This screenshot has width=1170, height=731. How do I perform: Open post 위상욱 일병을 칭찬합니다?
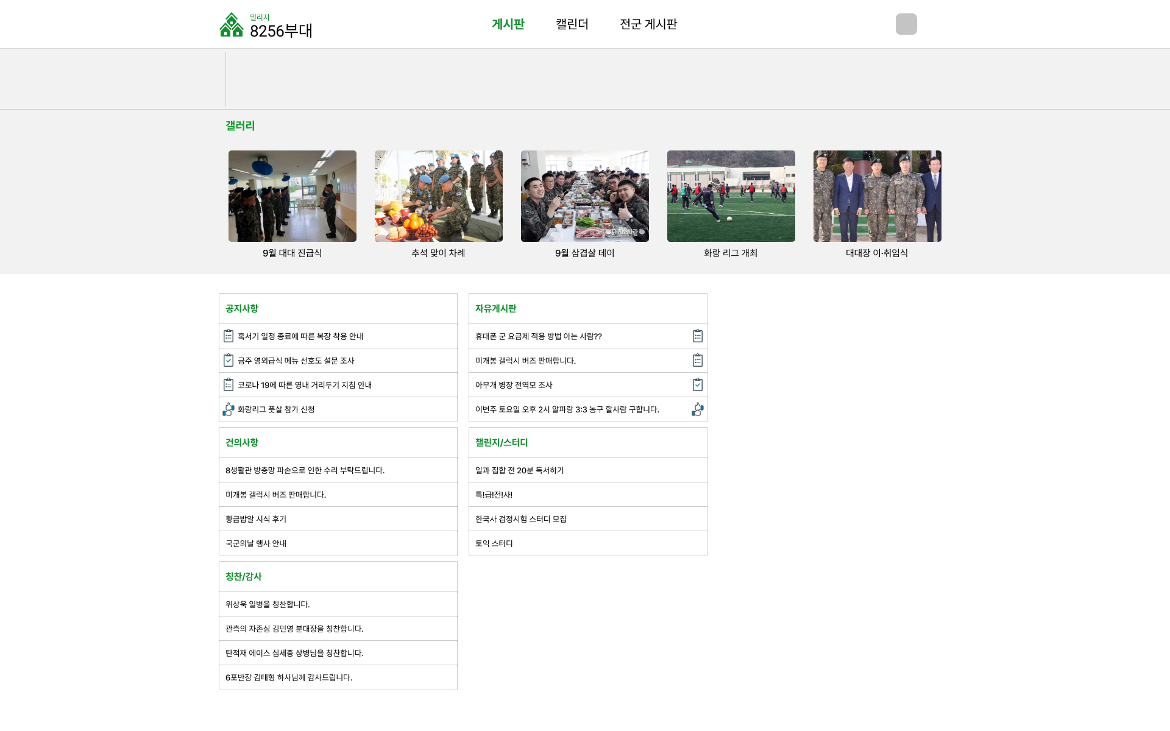tap(268, 604)
